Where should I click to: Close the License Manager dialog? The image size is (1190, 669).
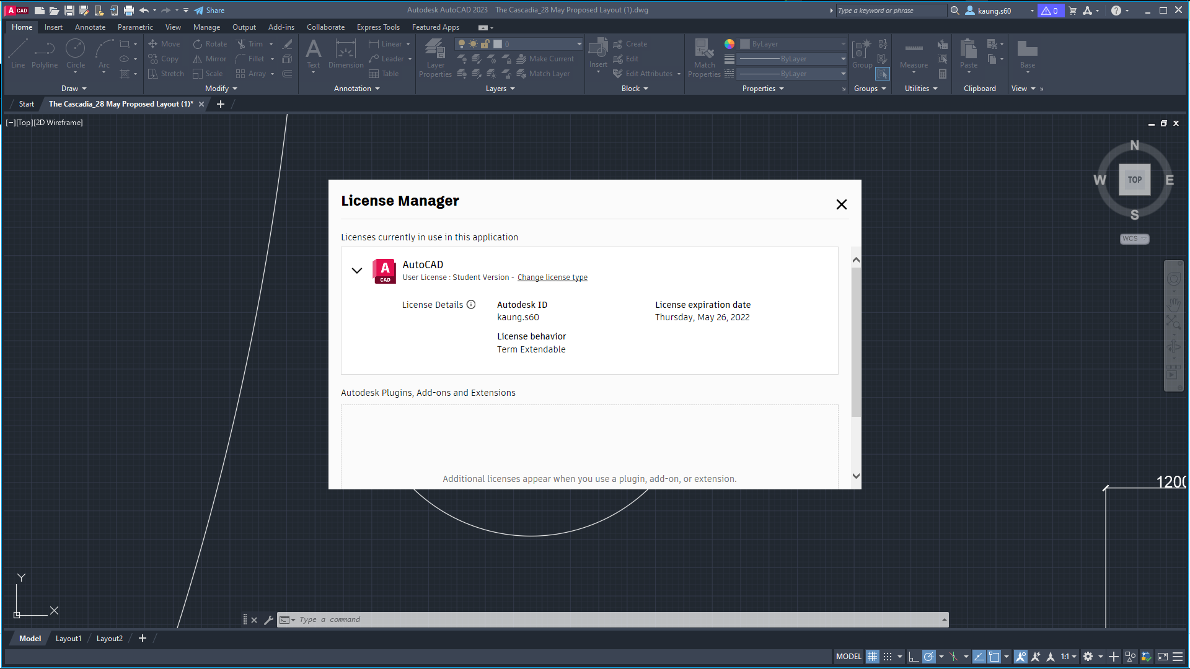(841, 204)
